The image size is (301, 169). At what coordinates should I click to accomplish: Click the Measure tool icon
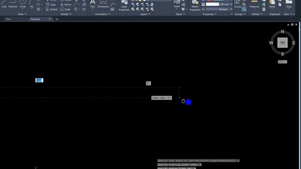click(254, 4)
